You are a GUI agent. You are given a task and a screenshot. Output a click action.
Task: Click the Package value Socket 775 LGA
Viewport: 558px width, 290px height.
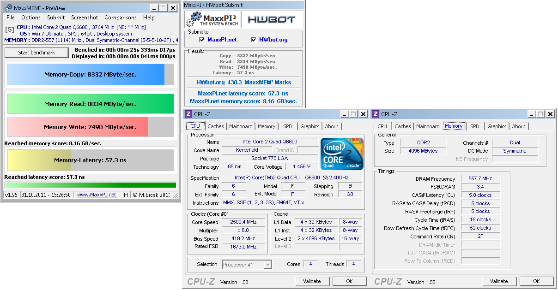tap(270, 158)
